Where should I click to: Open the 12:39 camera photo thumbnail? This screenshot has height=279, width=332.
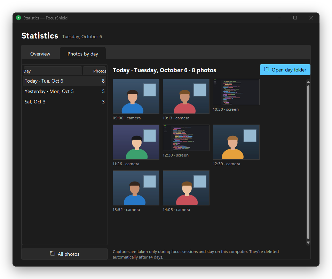point(236,142)
